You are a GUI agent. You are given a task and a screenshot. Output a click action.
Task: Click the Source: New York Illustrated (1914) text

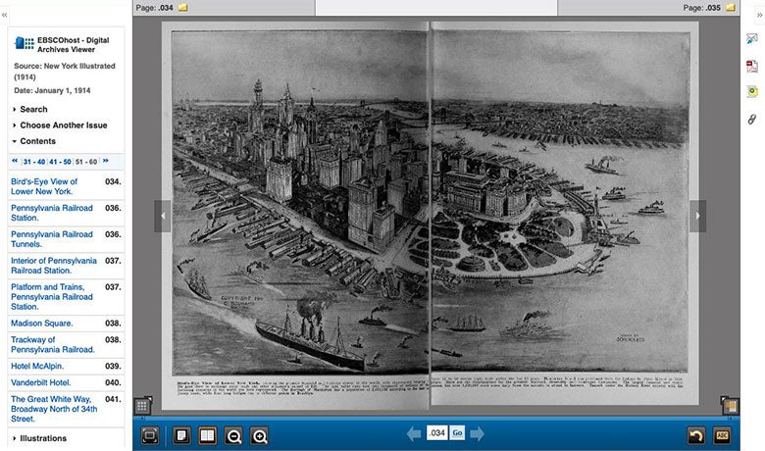[65, 72]
